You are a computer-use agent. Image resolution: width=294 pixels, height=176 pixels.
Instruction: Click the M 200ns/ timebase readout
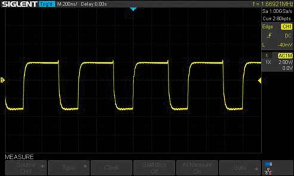pos(67,4)
